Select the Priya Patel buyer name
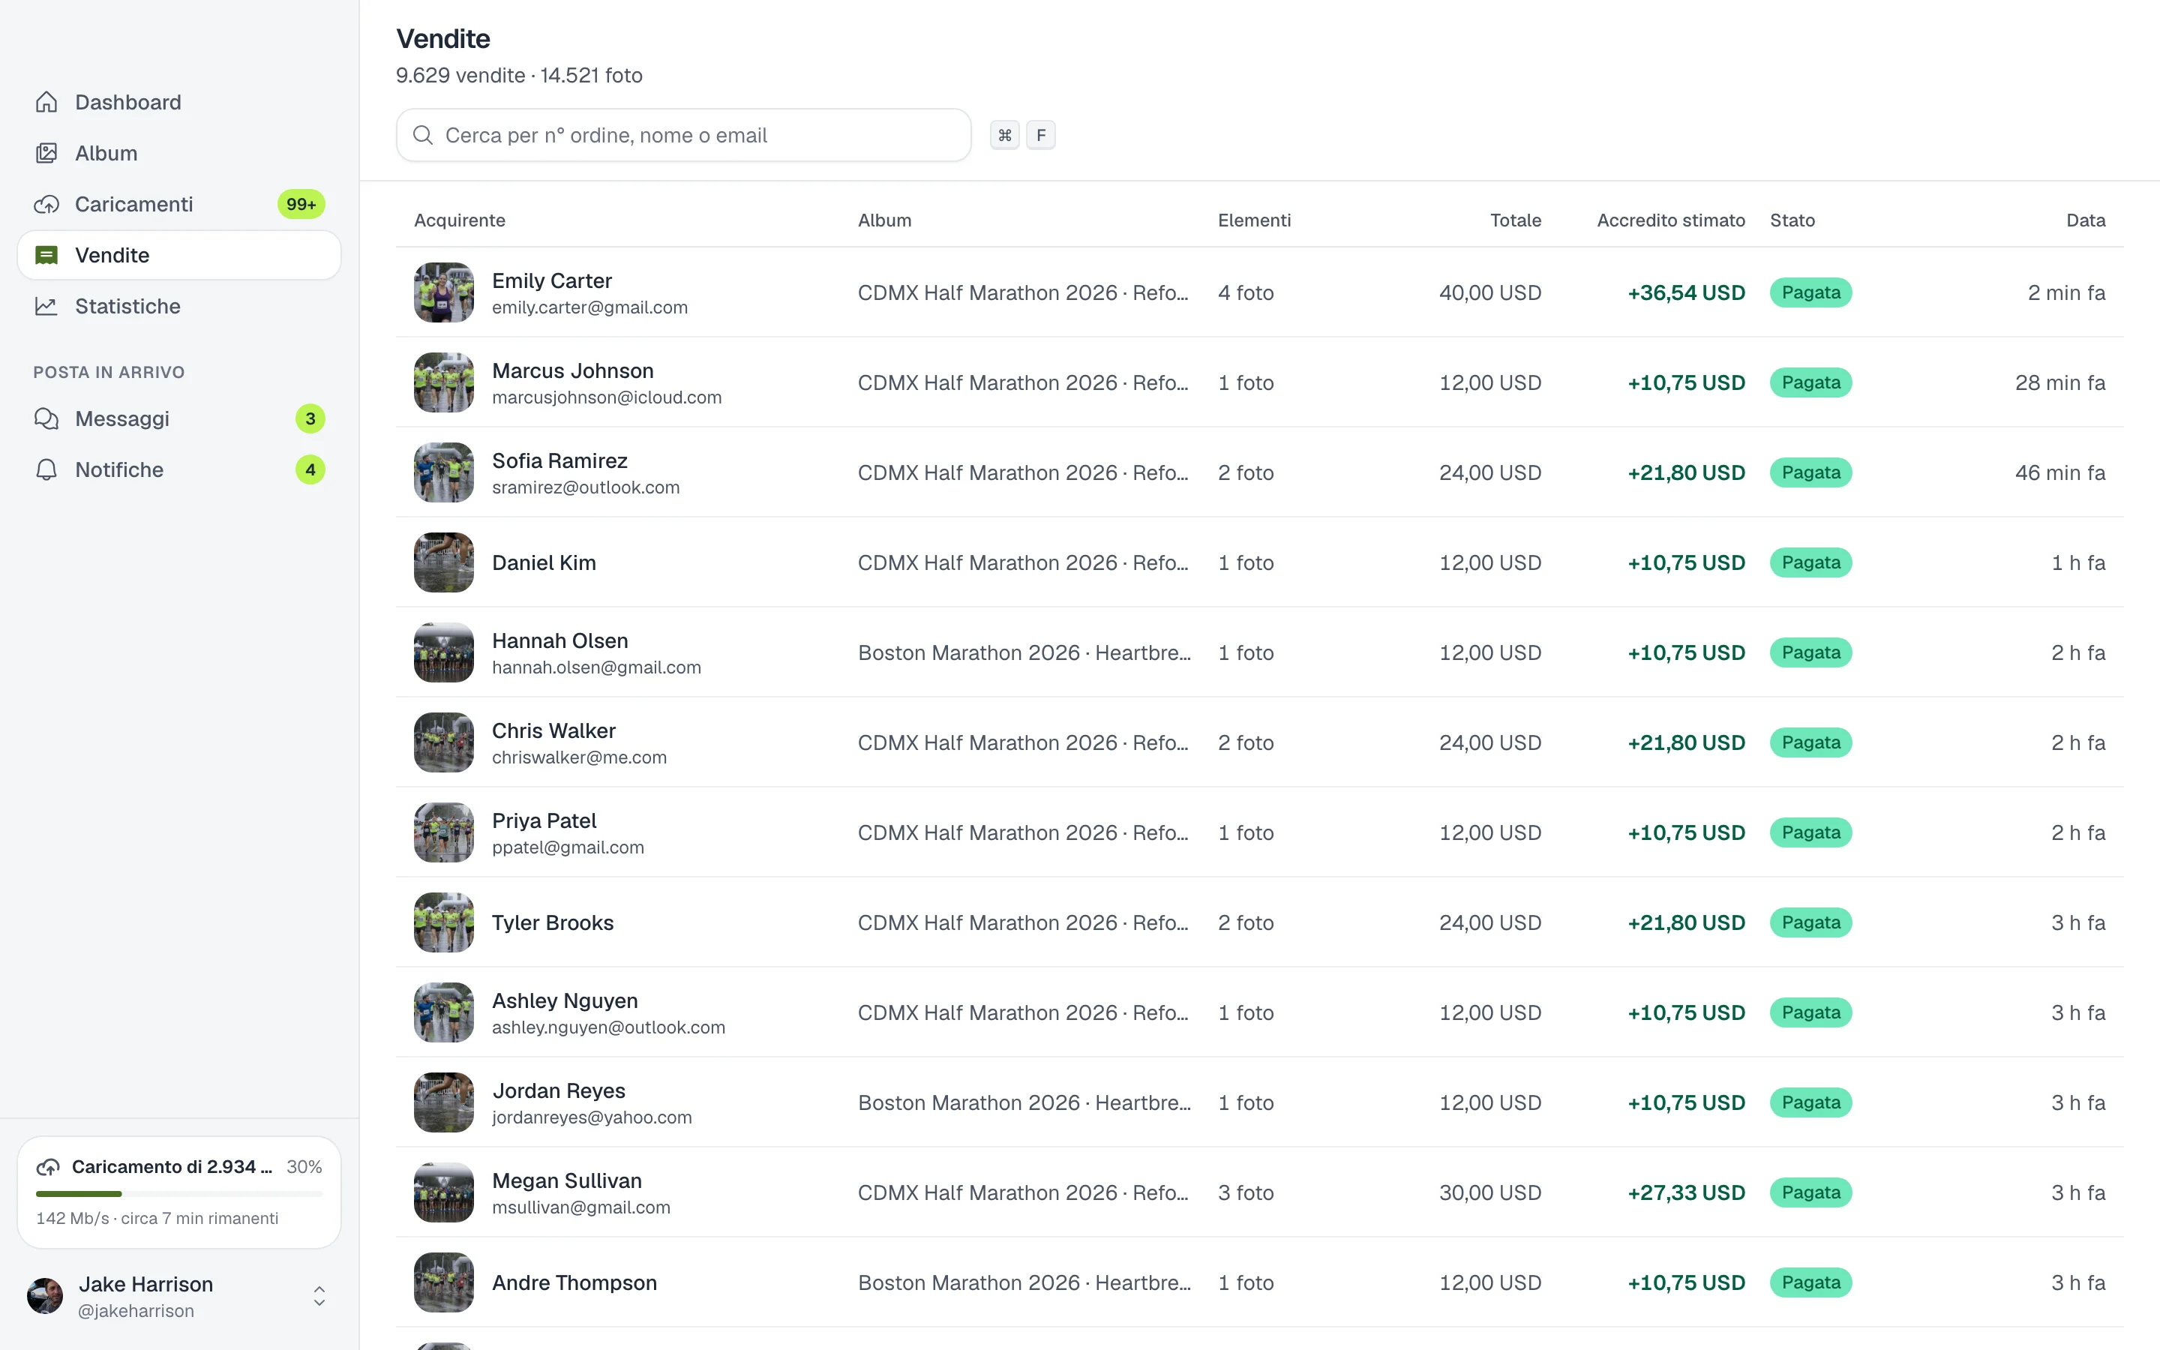 coord(544,820)
